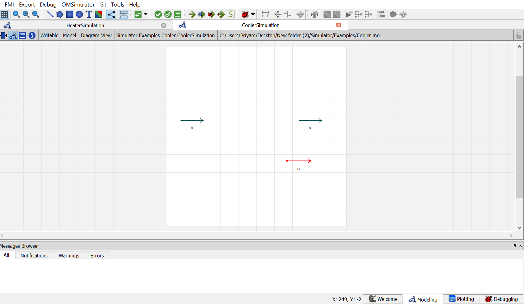Click the greyed OMSimulator simulate arrow icon
This screenshot has width=524, height=304.
[x=300, y=14]
